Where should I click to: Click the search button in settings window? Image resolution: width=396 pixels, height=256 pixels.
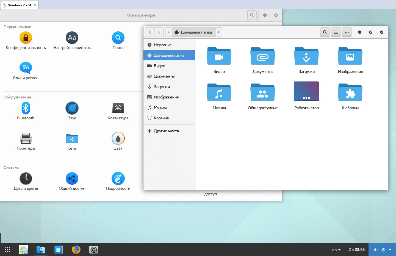pyautogui.click(x=252, y=15)
